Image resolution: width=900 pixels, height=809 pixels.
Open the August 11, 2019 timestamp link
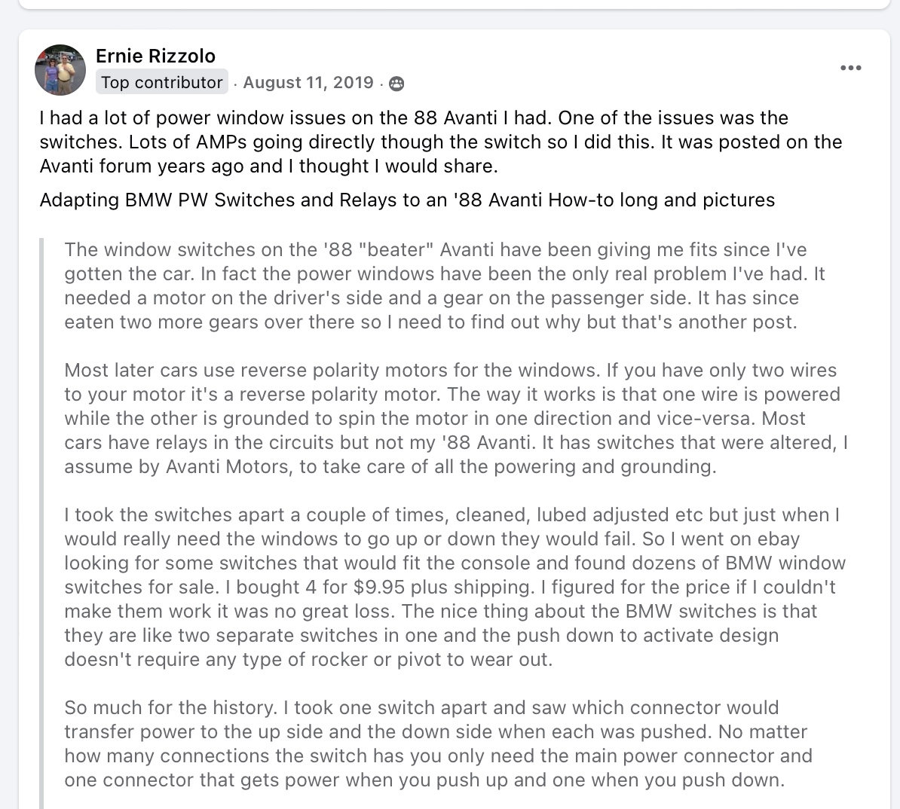[x=308, y=83]
